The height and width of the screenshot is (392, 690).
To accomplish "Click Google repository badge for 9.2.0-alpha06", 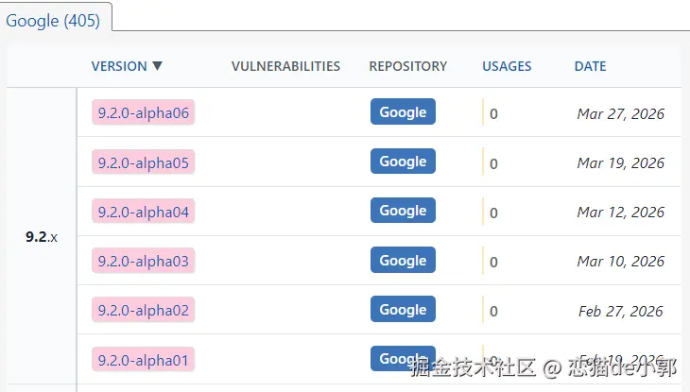I will click(403, 111).
